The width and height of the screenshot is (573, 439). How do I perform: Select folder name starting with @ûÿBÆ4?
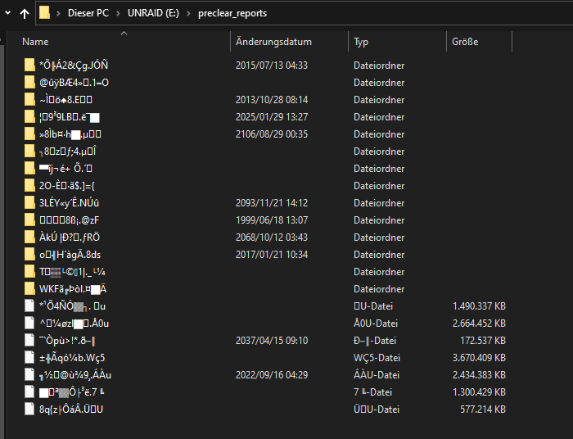[x=74, y=83]
